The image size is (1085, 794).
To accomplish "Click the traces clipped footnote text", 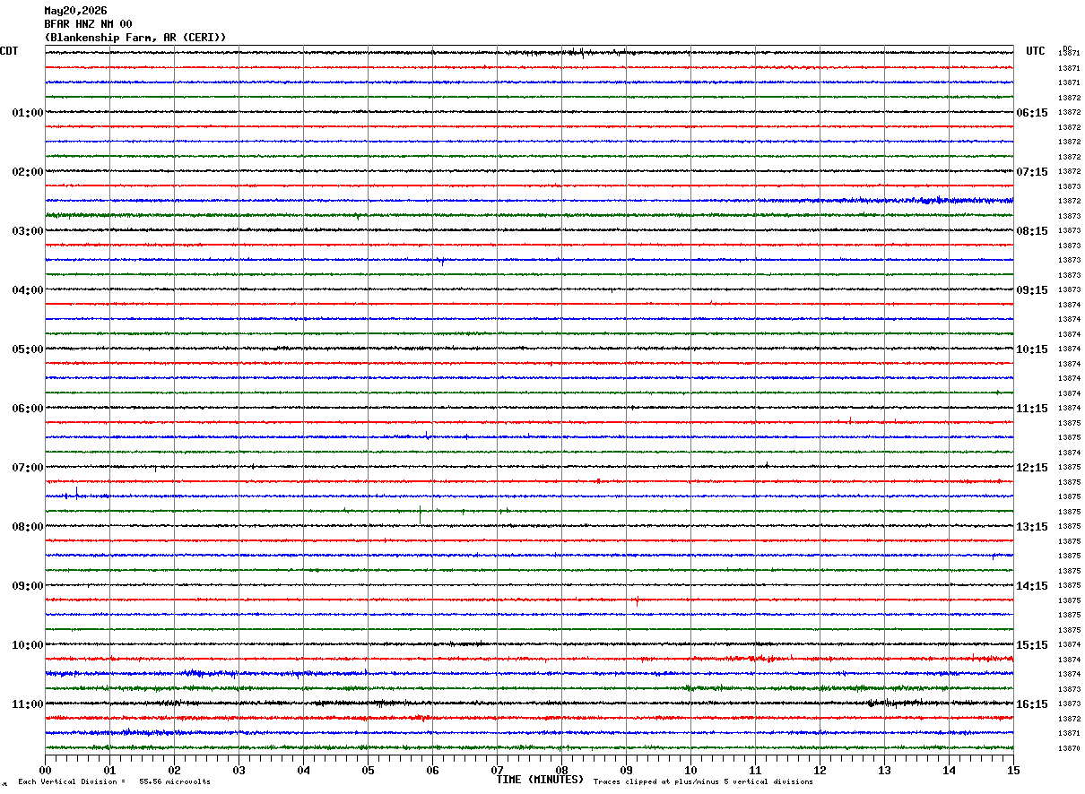I will click(x=703, y=781).
